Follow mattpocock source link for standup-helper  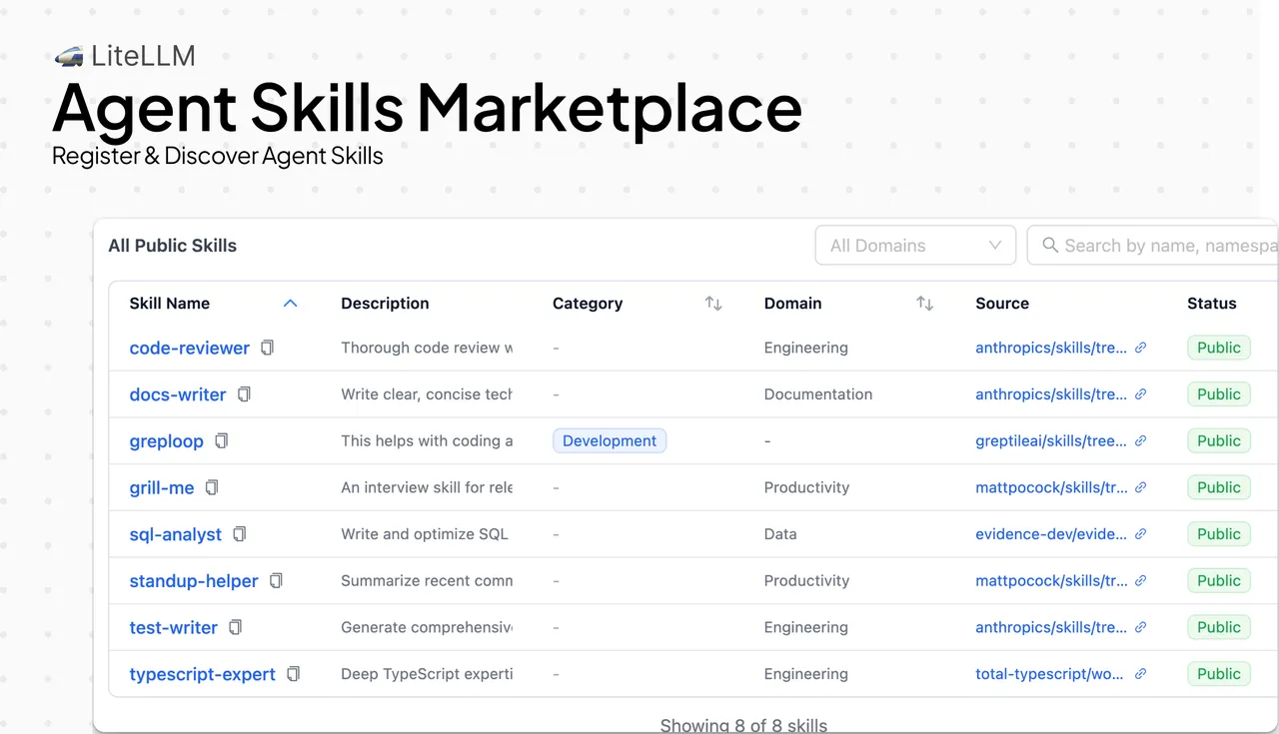1051,580
